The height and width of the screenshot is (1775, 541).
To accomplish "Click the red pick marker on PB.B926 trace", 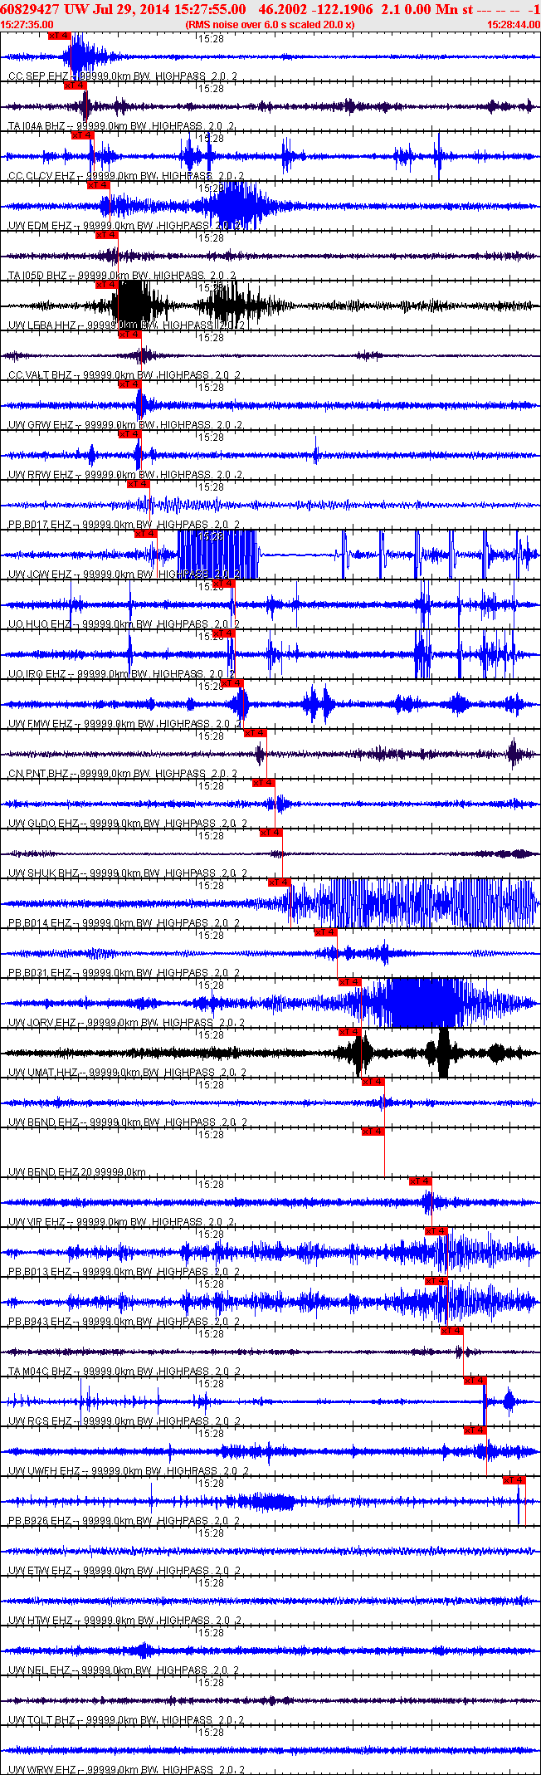I will 514,1480.
